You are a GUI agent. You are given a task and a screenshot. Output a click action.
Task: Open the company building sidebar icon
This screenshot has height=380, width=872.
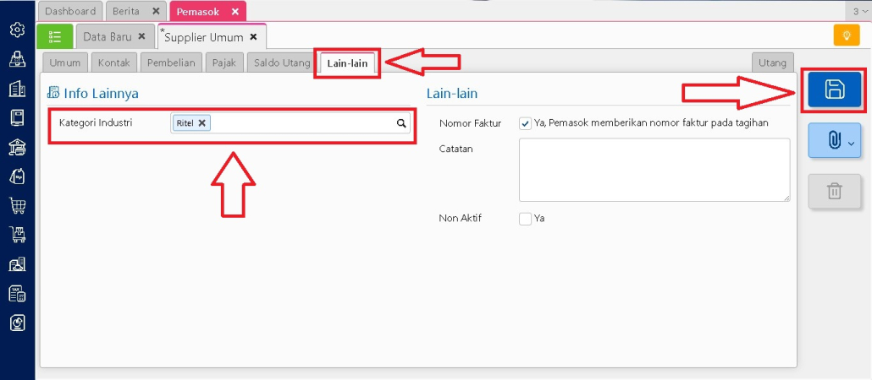pyautogui.click(x=17, y=89)
